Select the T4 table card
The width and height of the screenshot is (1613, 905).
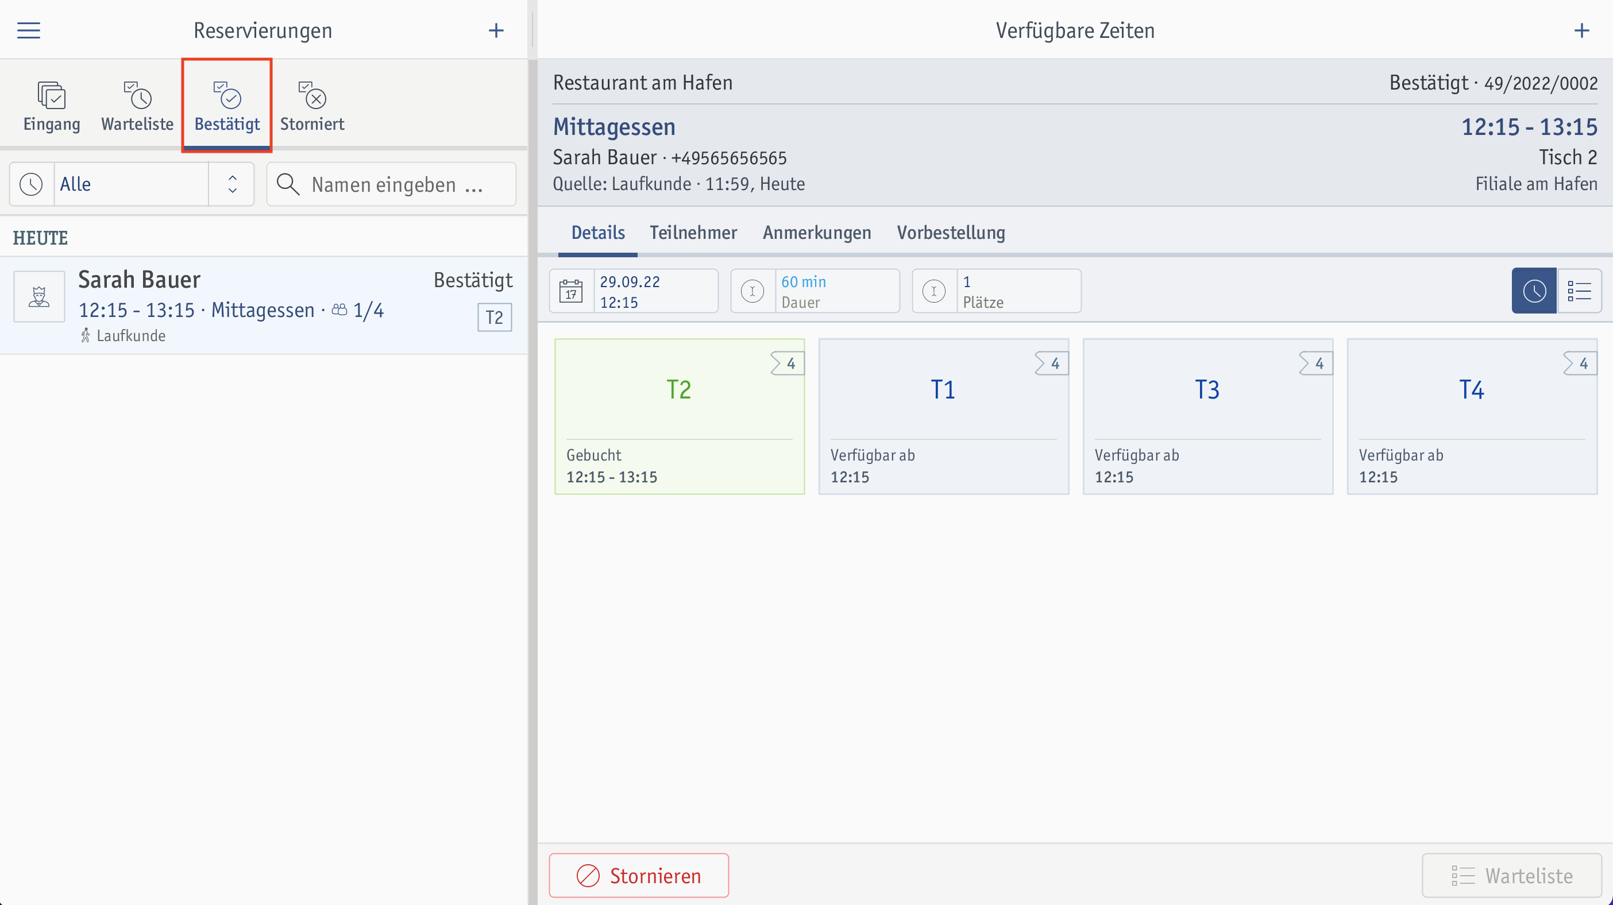(1472, 417)
